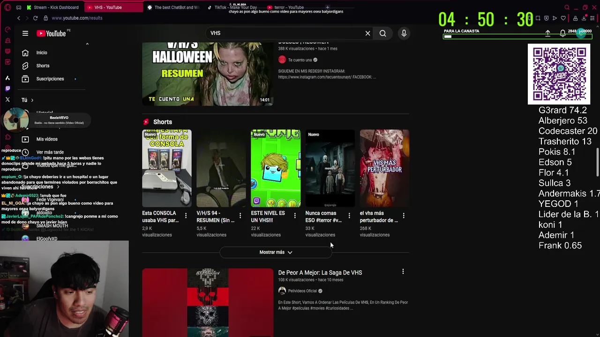Image resolution: width=600 pixels, height=337 pixels.
Task: Open the ad blocker shield icon
Action: pos(546,18)
